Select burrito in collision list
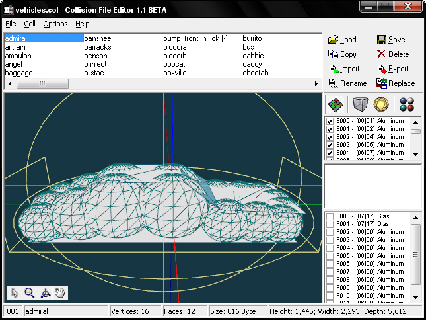 tap(252, 38)
